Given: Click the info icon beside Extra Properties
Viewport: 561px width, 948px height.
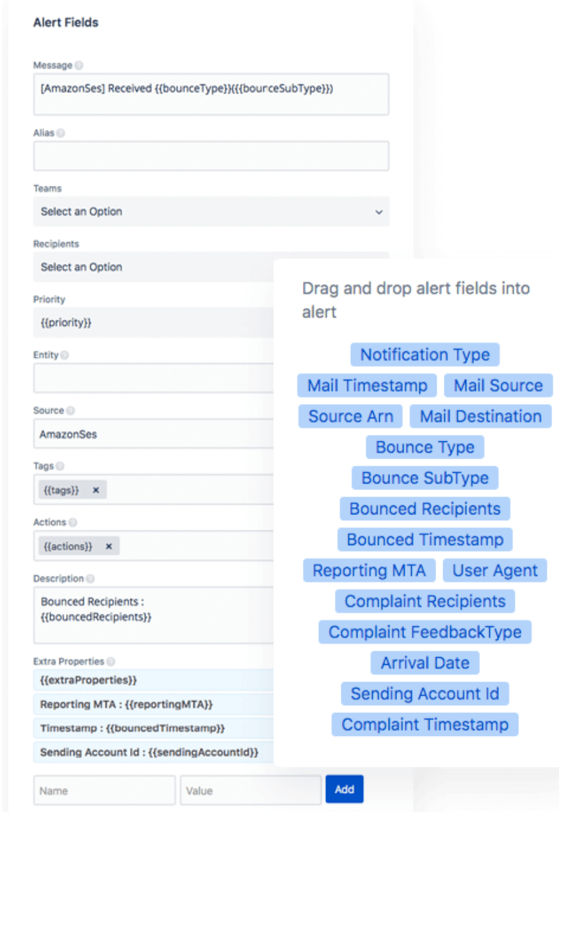Looking at the screenshot, I should coord(111,662).
